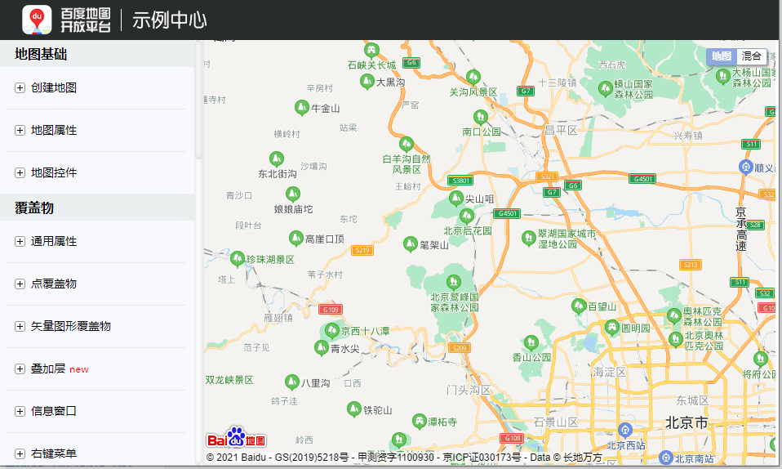
Task: Click the 翠湖国家城市湿地公园 icon
Action: point(529,238)
